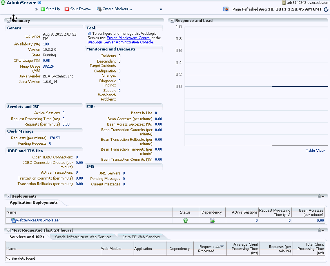This screenshot has height=266, width=330.
Task: Click the Heap Usage value 382.26
Action: pyautogui.click(x=48, y=66)
